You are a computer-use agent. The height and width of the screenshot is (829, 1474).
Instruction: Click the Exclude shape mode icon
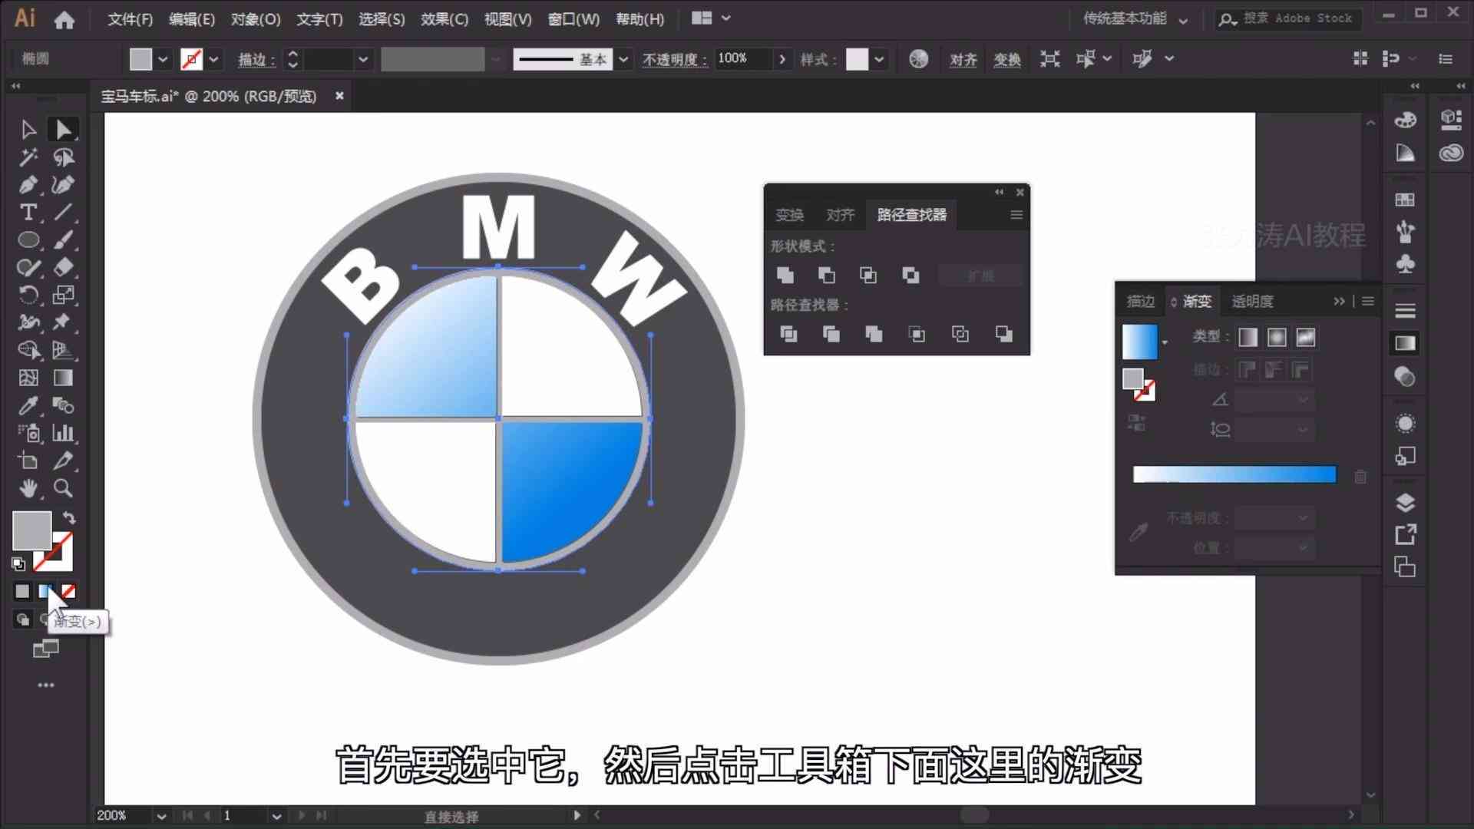[911, 275]
